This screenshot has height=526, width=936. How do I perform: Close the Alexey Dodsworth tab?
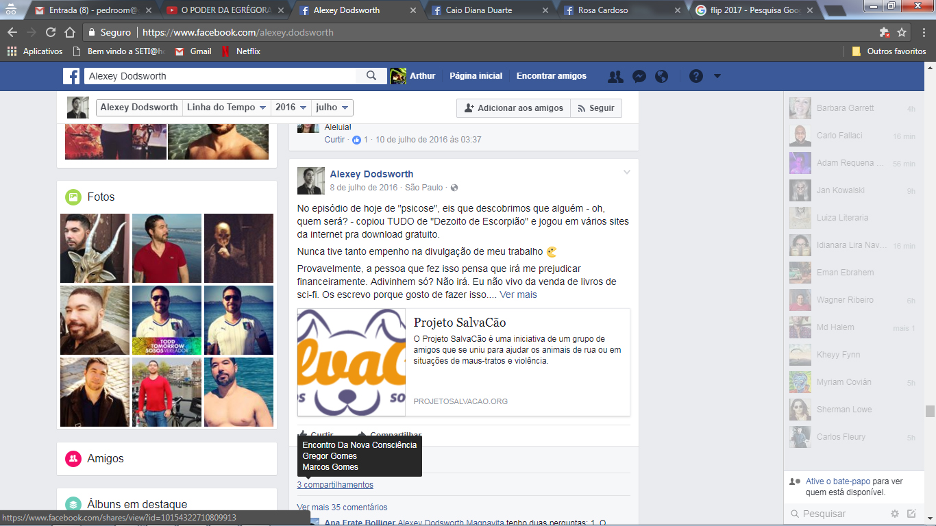413,10
